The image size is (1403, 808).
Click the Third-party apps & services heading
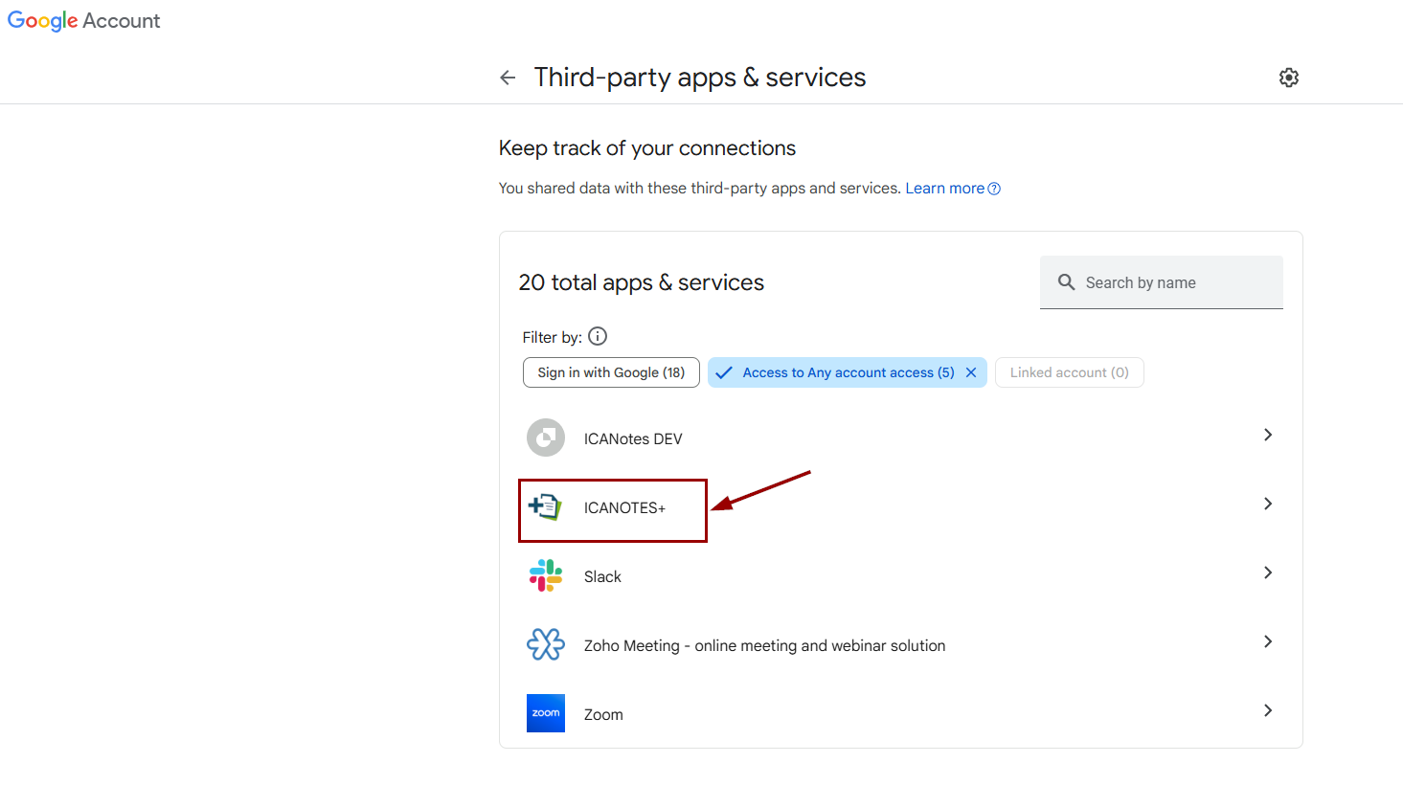click(x=700, y=78)
